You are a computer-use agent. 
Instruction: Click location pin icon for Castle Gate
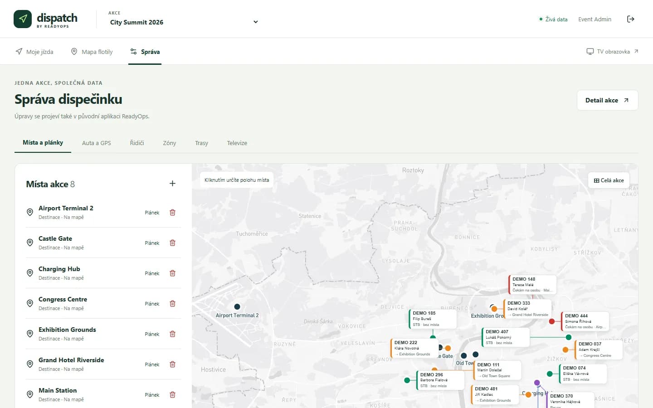[30, 243]
